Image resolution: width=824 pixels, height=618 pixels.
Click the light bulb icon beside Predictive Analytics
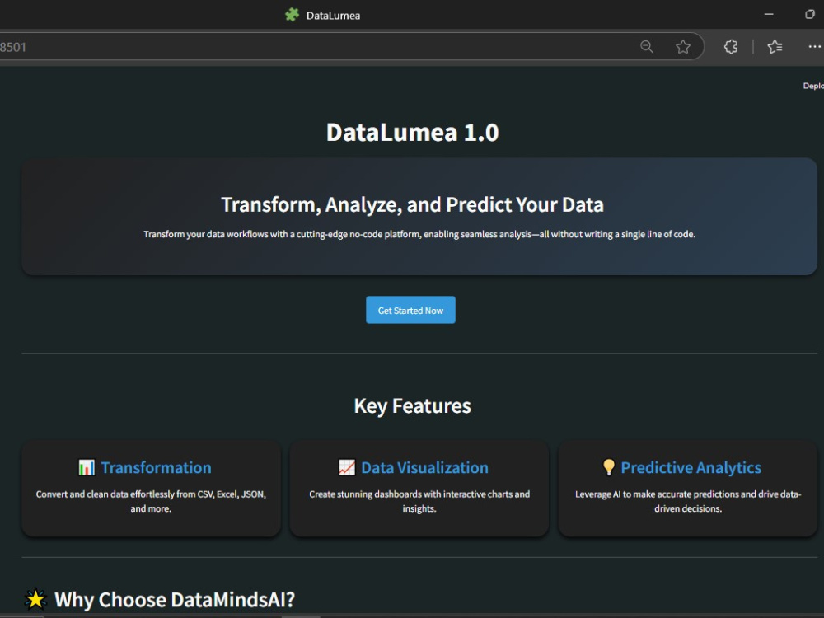click(609, 467)
